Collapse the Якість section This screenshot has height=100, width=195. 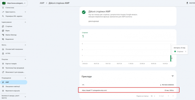[25, 45]
